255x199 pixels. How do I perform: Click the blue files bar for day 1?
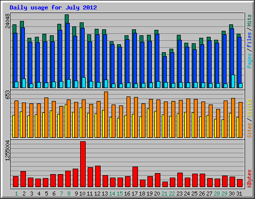click(15, 58)
